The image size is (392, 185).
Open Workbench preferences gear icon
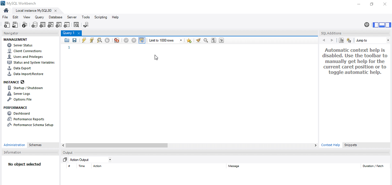click(x=367, y=25)
